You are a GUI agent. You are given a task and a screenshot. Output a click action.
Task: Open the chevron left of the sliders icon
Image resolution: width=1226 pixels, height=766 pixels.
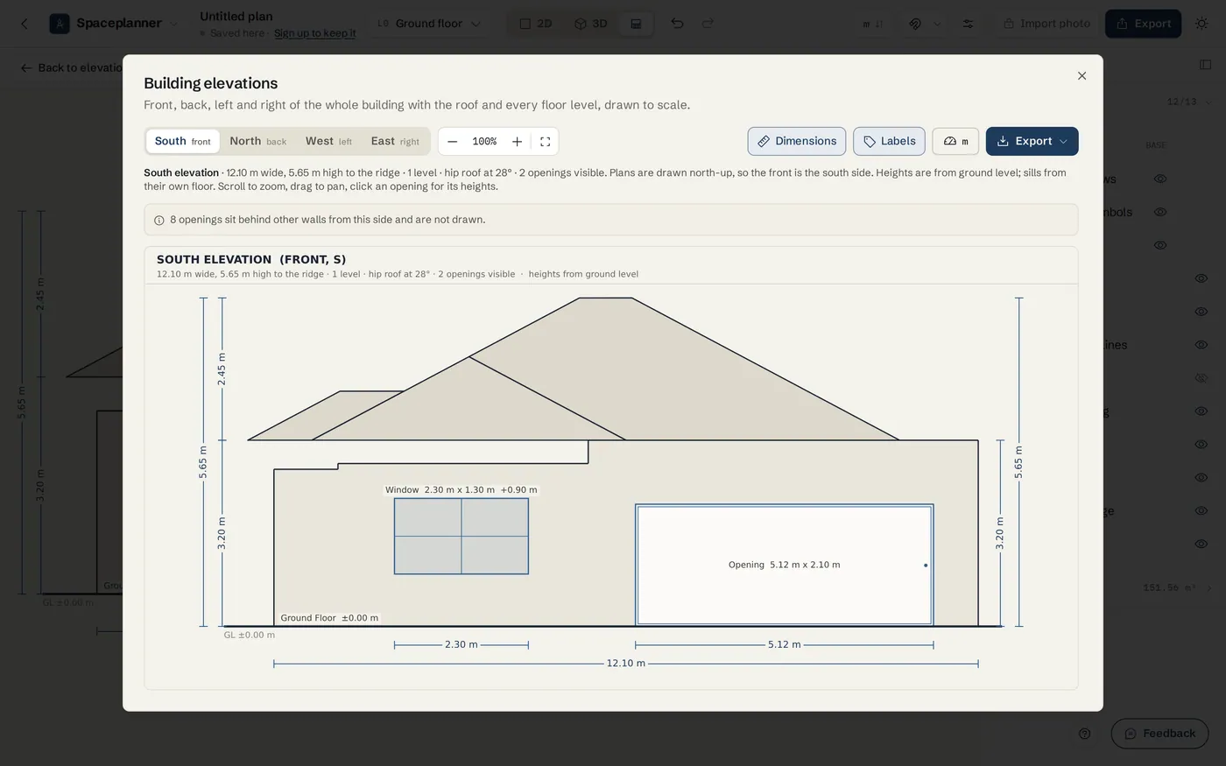click(937, 24)
